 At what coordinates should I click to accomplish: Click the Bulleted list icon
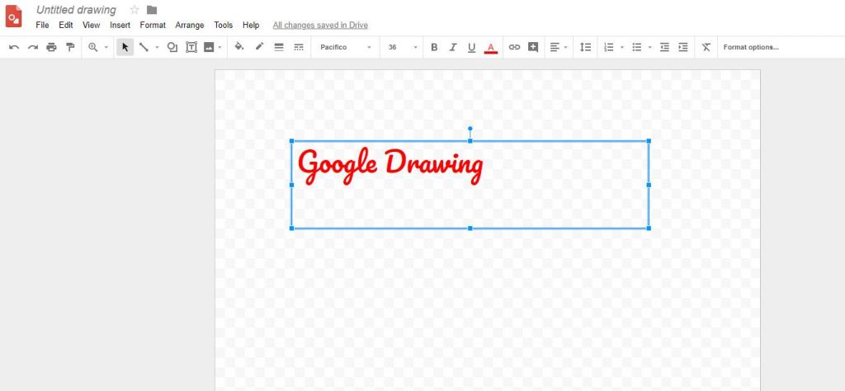coord(637,47)
